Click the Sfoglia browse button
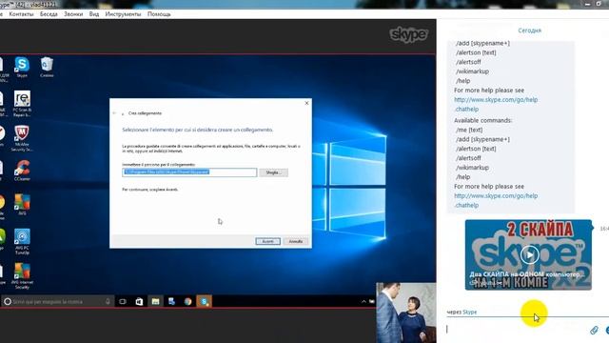The width and height of the screenshot is (609, 343). pos(273,172)
